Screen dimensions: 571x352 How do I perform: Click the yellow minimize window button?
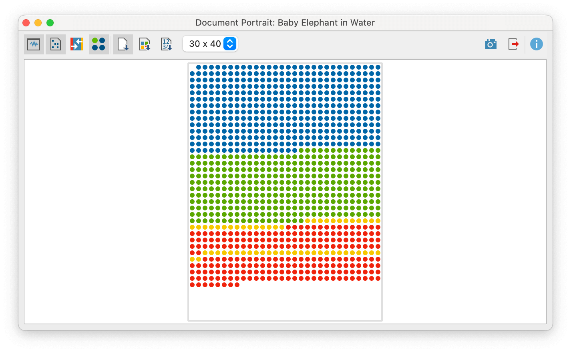pyautogui.click(x=38, y=23)
